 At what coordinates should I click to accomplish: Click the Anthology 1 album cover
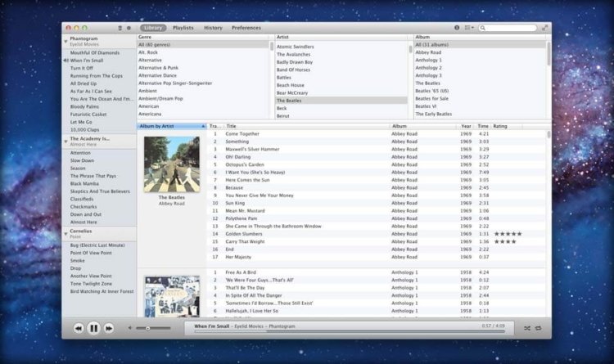coord(172,296)
